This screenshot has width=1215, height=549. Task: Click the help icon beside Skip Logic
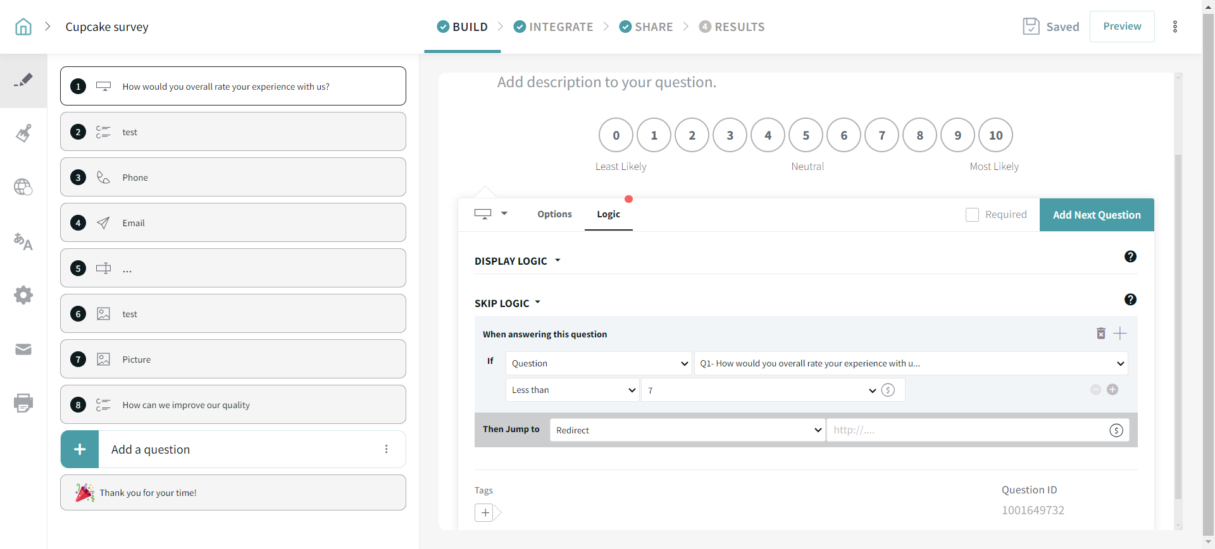tap(1130, 299)
